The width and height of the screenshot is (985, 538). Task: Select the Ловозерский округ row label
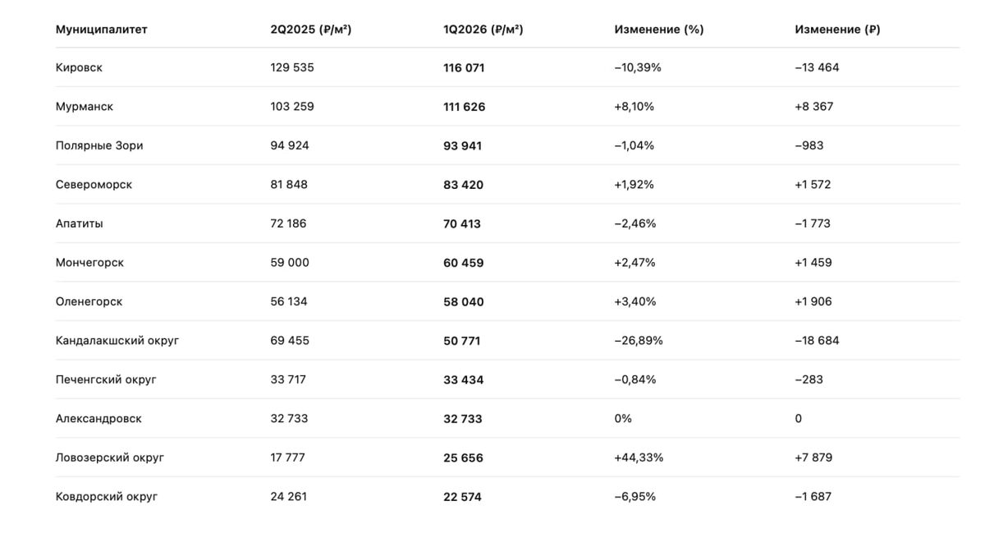(110, 458)
